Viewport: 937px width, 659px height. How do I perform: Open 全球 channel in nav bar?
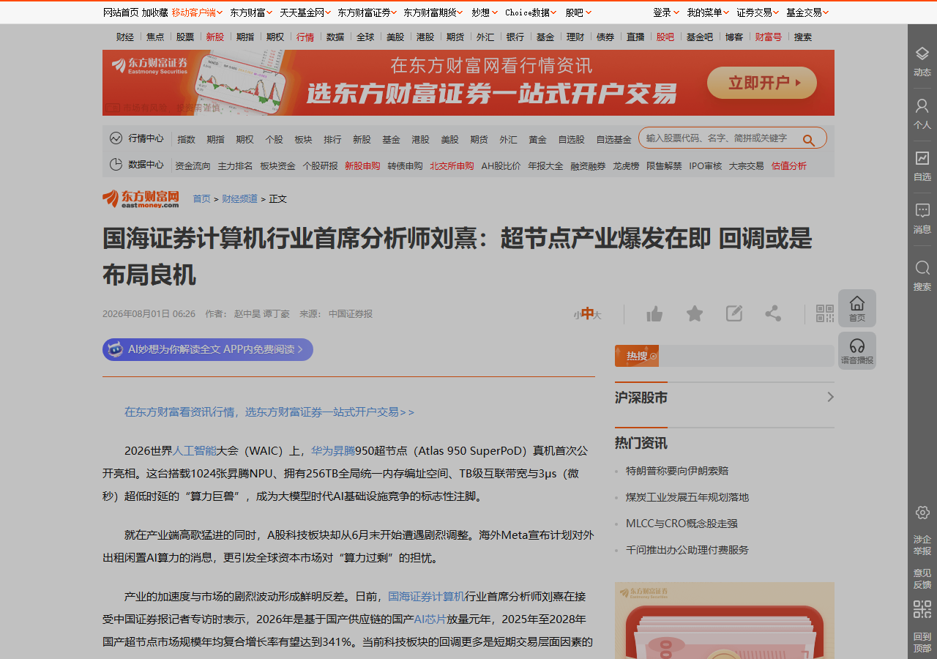tap(365, 37)
